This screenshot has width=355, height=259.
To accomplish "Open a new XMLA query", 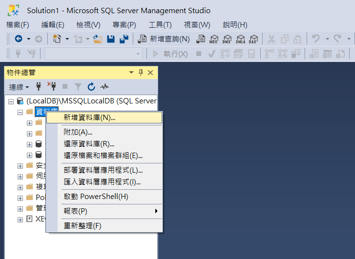I will click(240, 39).
